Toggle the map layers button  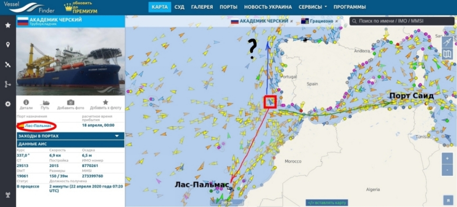click(447, 54)
